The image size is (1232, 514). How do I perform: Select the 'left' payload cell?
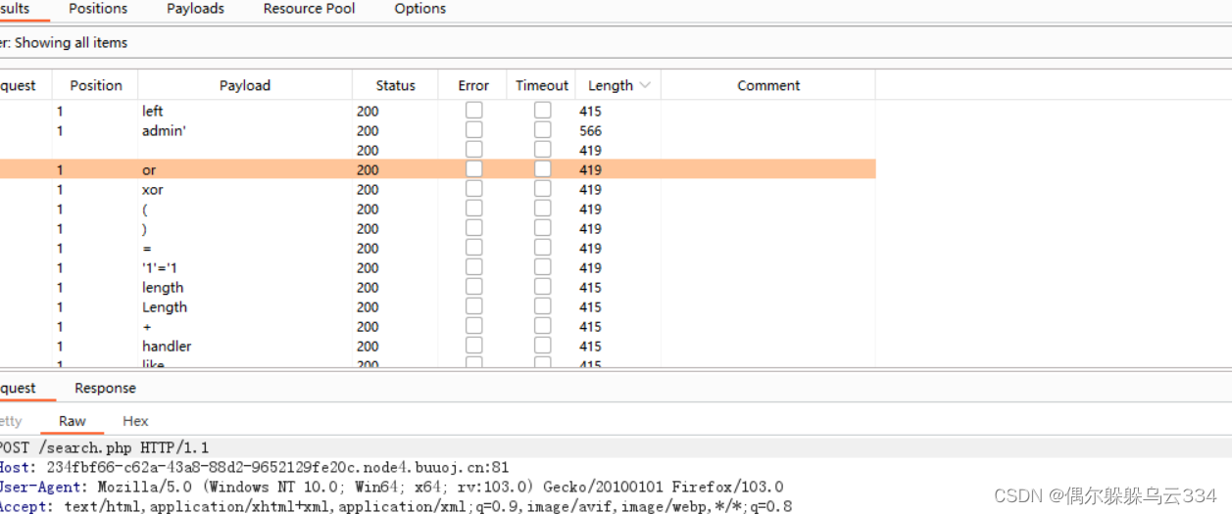(x=245, y=111)
